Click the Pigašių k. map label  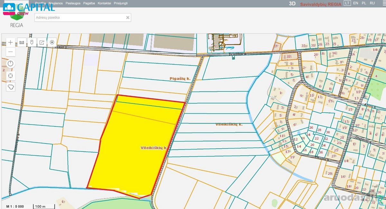[180, 79]
